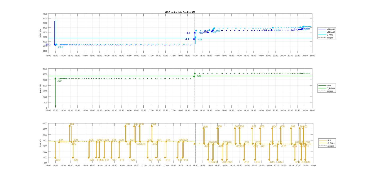Click the "-21.8" VBD data label
The width and height of the screenshot is (371, 183).
click(x=60, y=47)
